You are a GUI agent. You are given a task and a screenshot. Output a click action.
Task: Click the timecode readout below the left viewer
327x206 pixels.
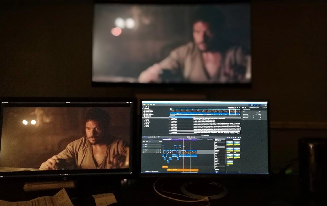pyautogui.click(x=65, y=174)
